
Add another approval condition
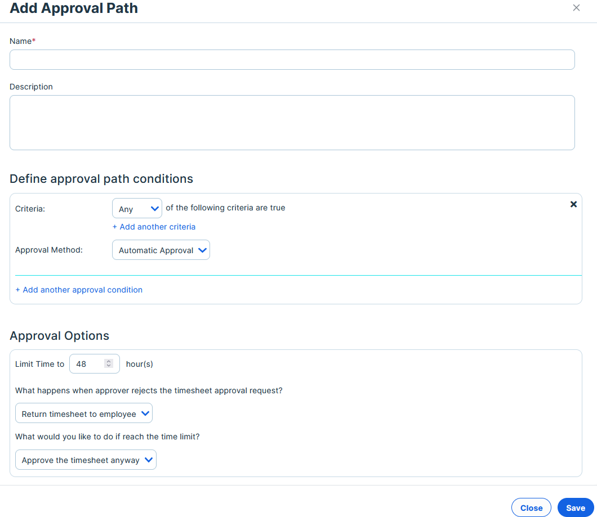point(79,290)
